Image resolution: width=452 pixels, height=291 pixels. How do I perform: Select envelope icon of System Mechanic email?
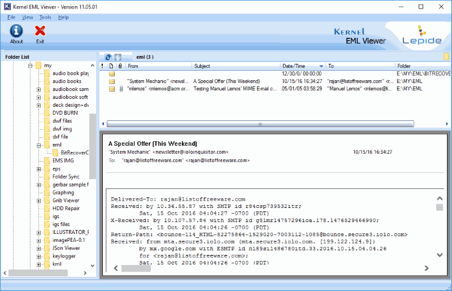point(112,81)
